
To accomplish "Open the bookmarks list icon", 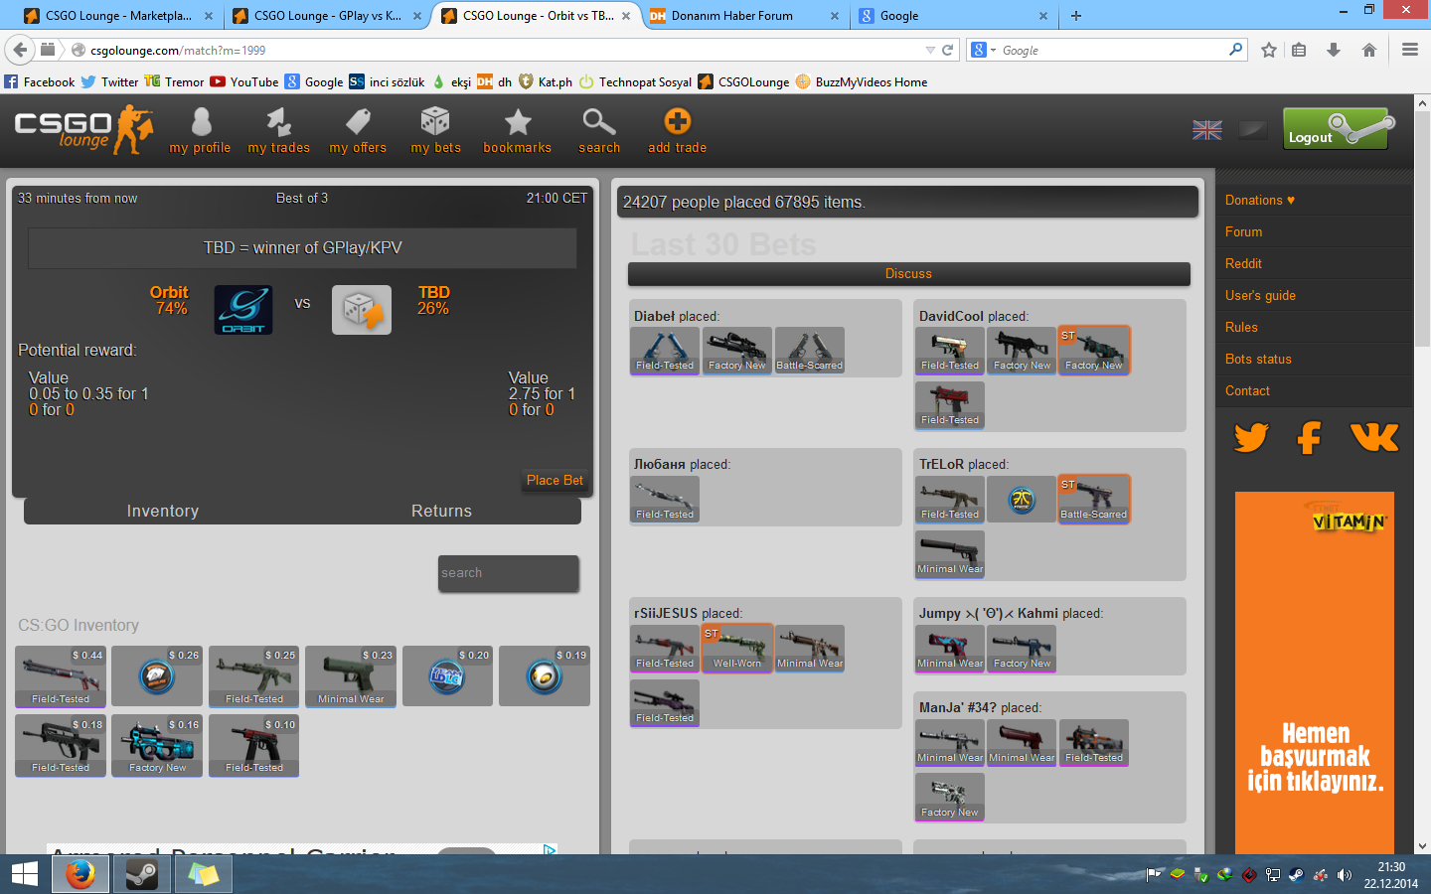I will (x=1299, y=50).
